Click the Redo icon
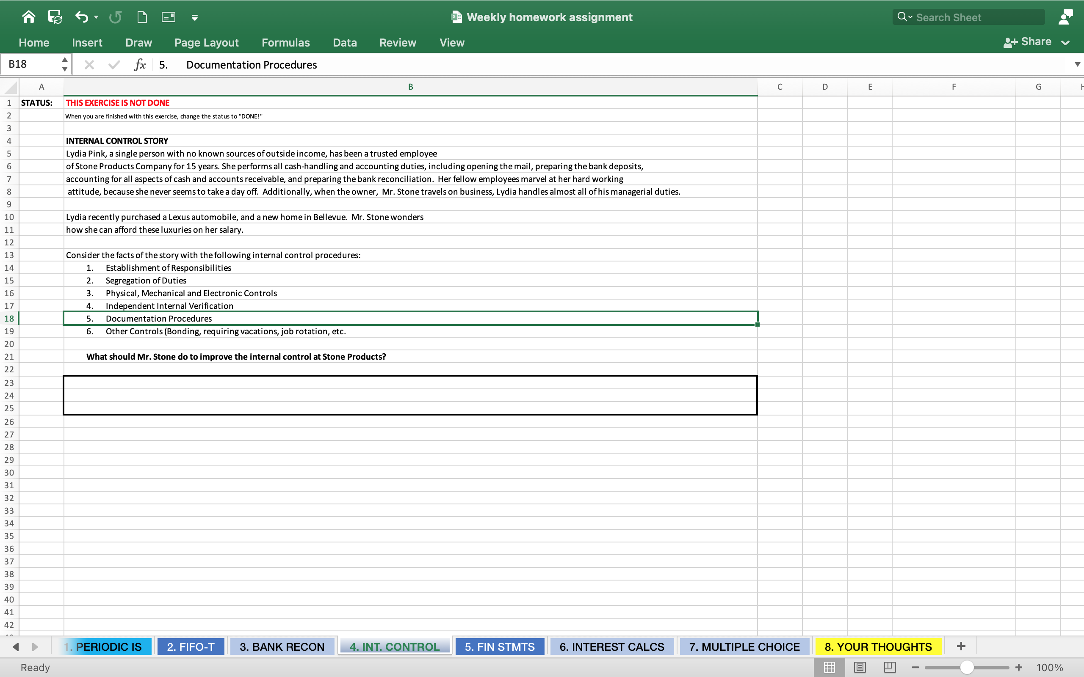Viewport: 1084px width, 677px height. point(115,17)
